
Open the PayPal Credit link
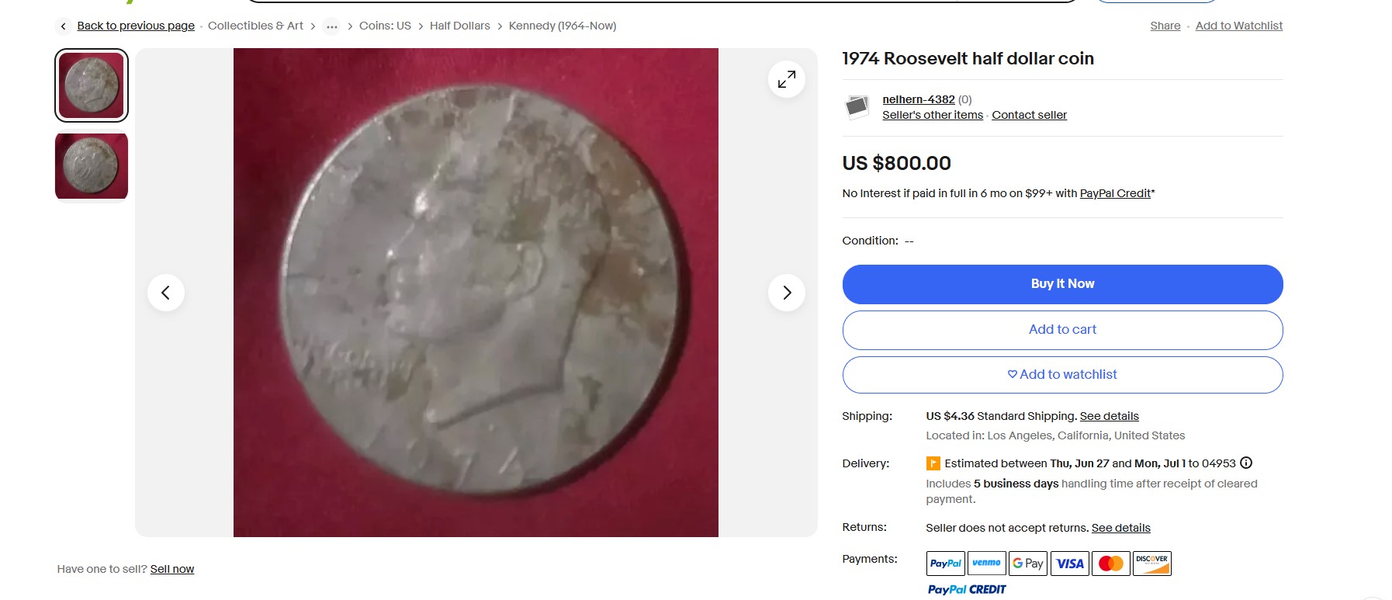pyautogui.click(x=1115, y=193)
